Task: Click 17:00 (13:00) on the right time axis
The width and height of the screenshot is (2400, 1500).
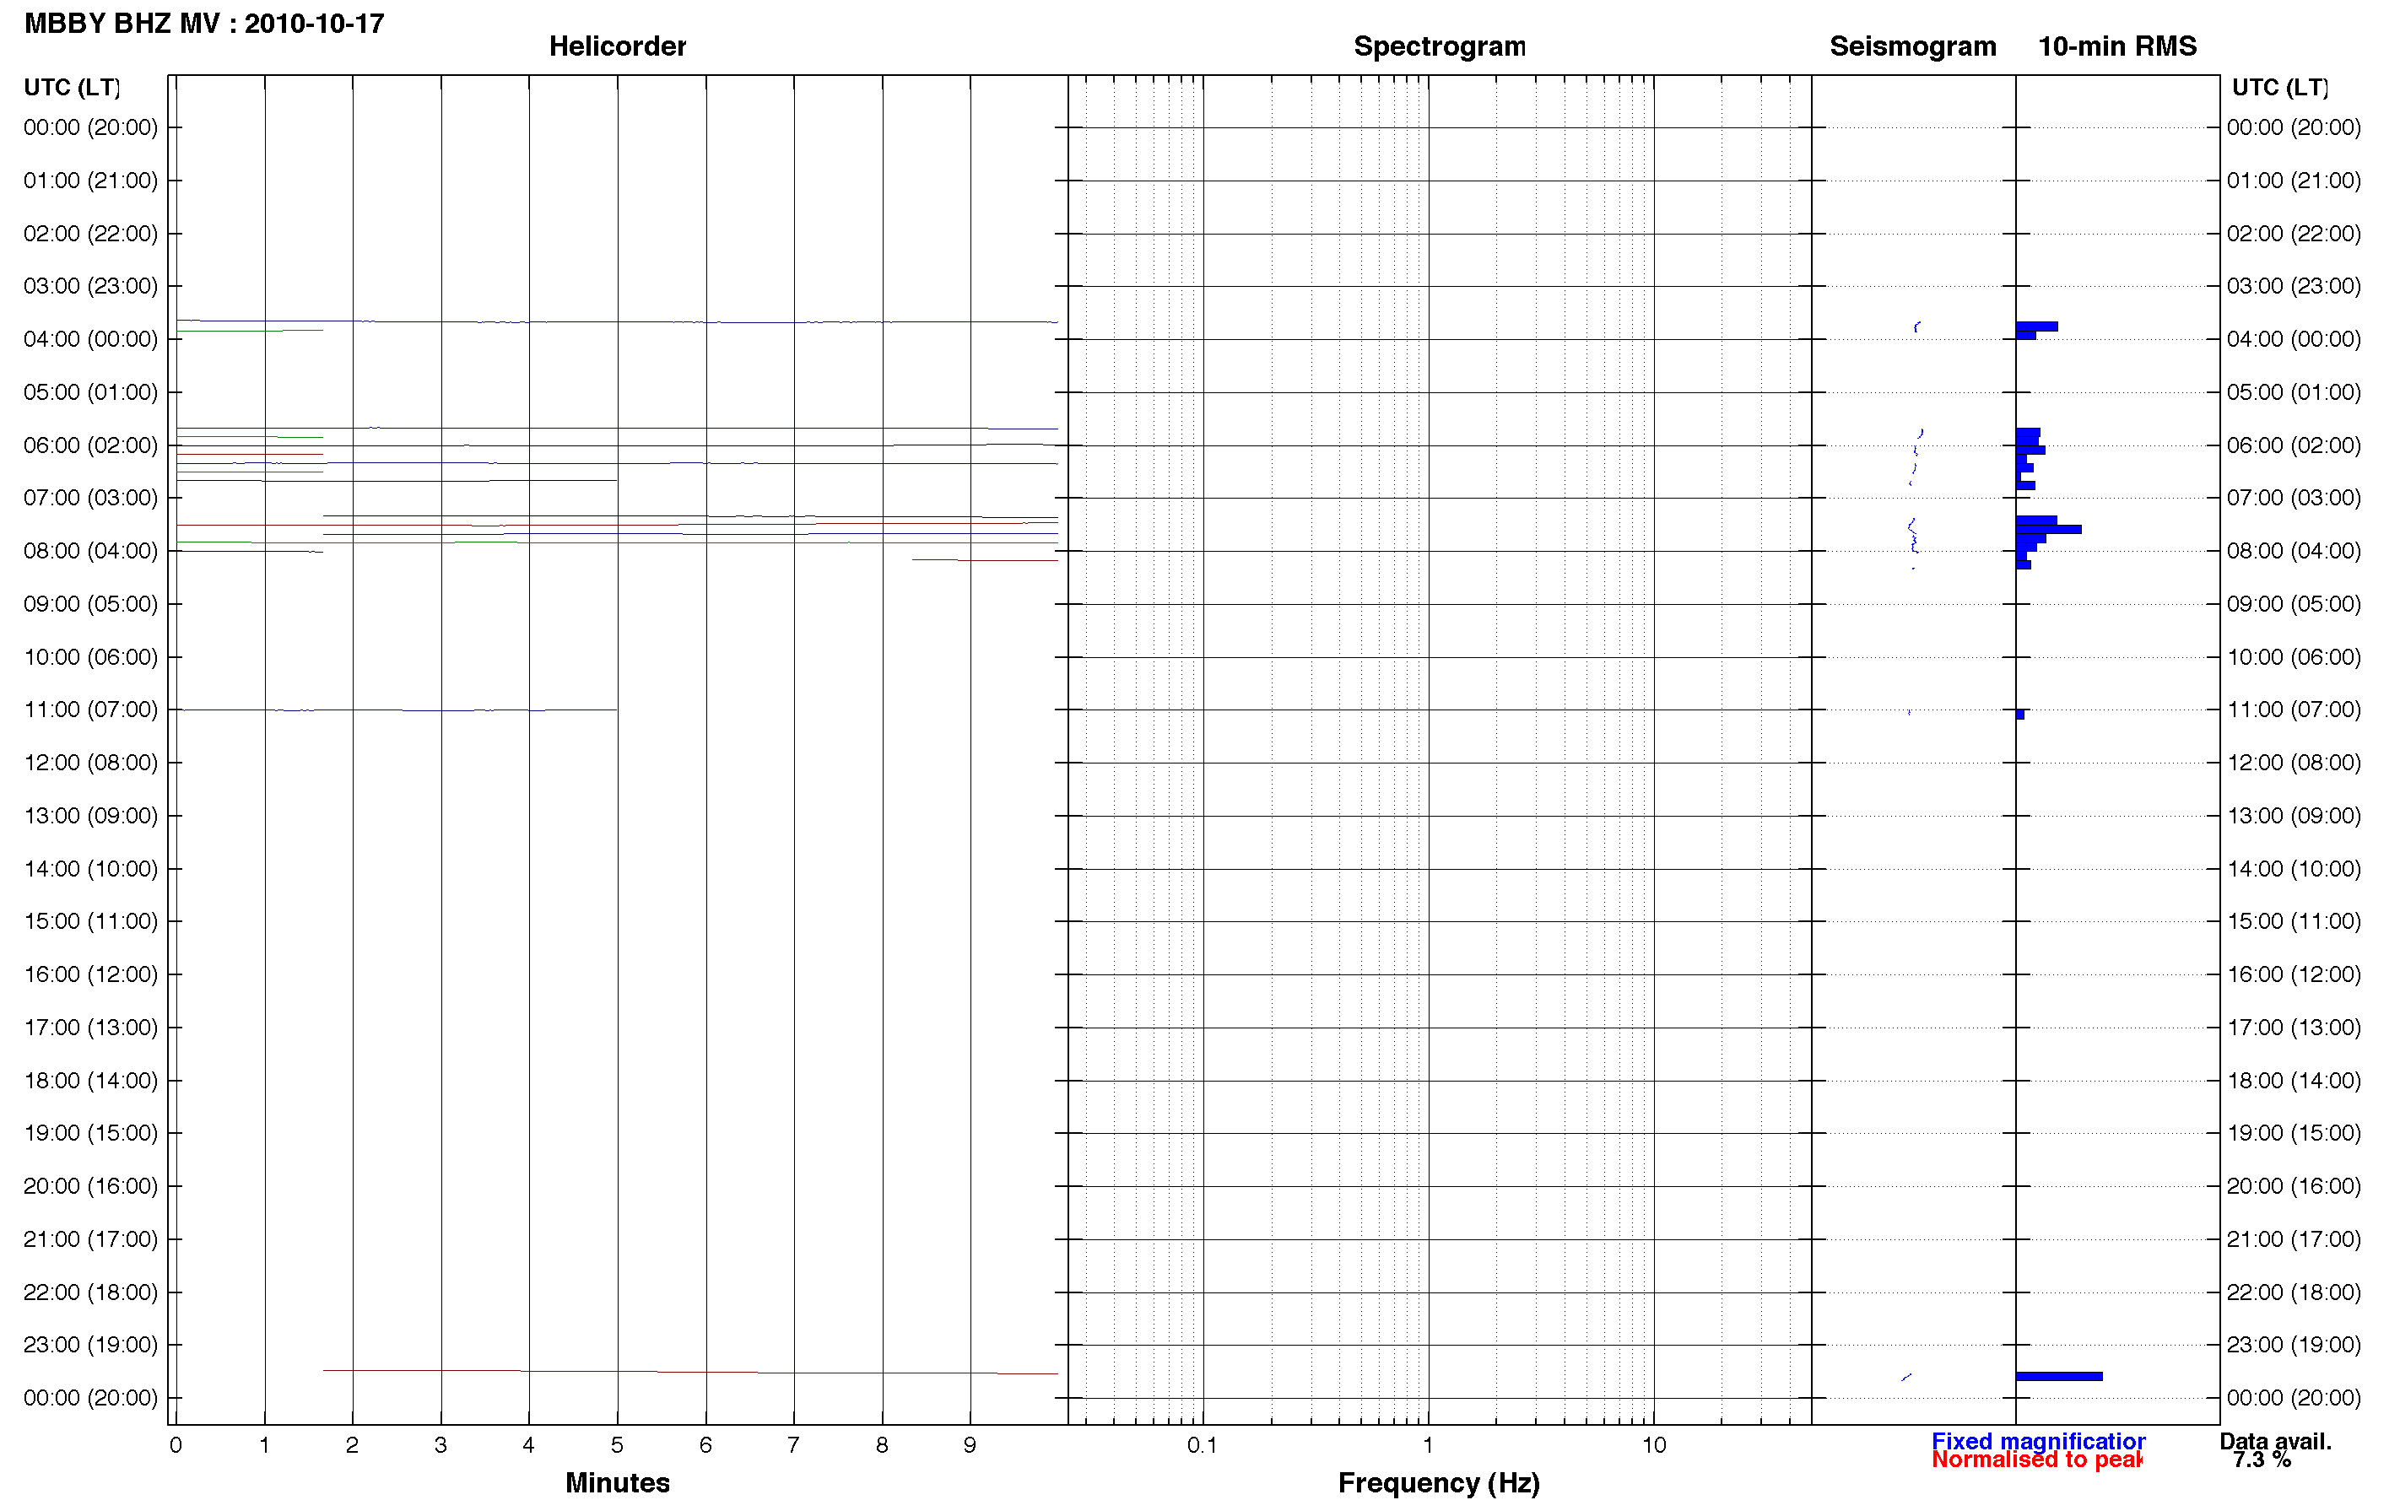Action: point(2293,1027)
